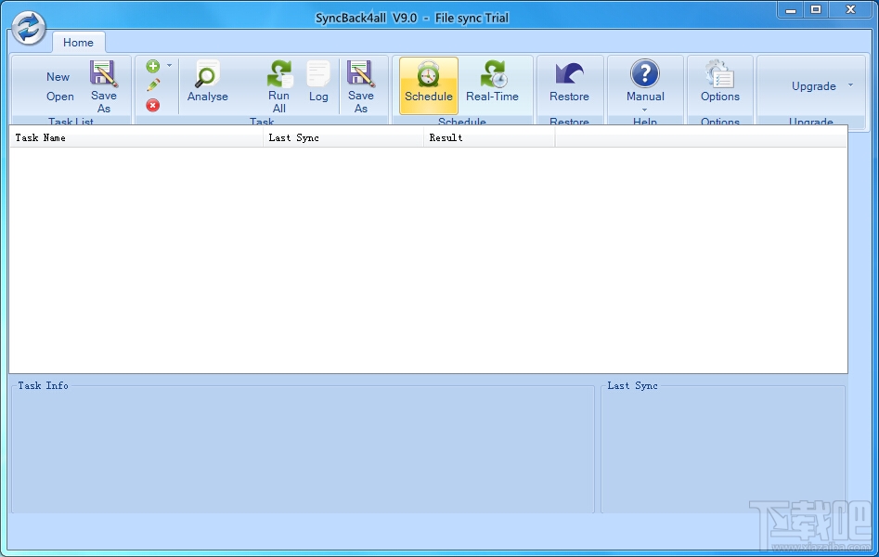Maximize the SyncBack4all window
Image resolution: width=879 pixels, height=557 pixels.
tap(816, 10)
